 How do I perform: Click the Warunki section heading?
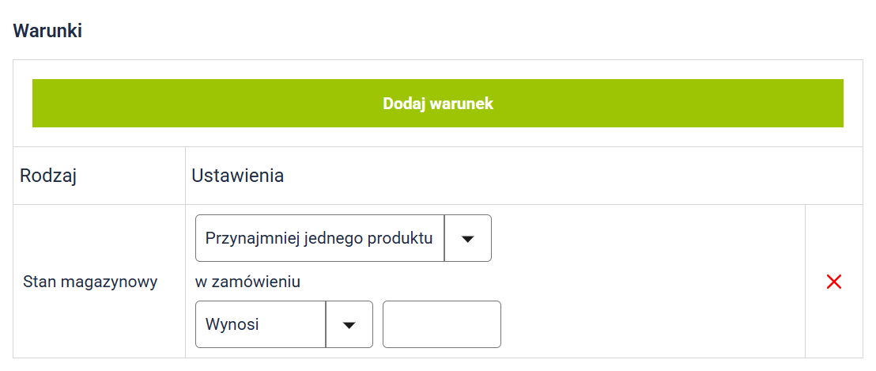(47, 31)
